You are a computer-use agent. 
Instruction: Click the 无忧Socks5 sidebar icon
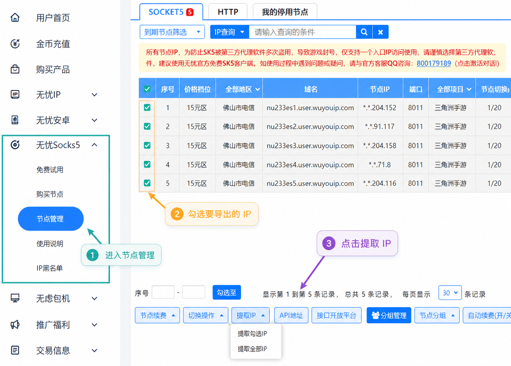(x=15, y=145)
